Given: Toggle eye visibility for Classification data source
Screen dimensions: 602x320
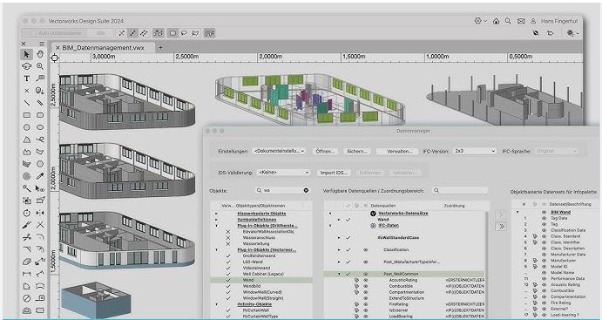Looking at the screenshot, I should pyautogui.click(x=366, y=249).
